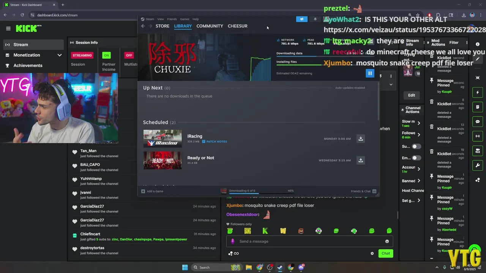Click the taskbar Search box

click(216, 267)
